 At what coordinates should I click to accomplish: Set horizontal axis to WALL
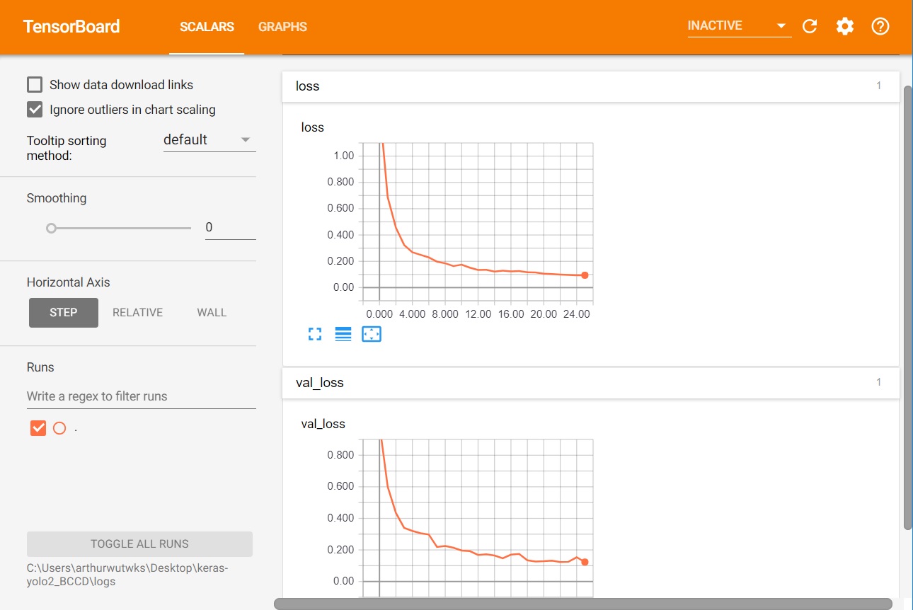click(x=212, y=313)
